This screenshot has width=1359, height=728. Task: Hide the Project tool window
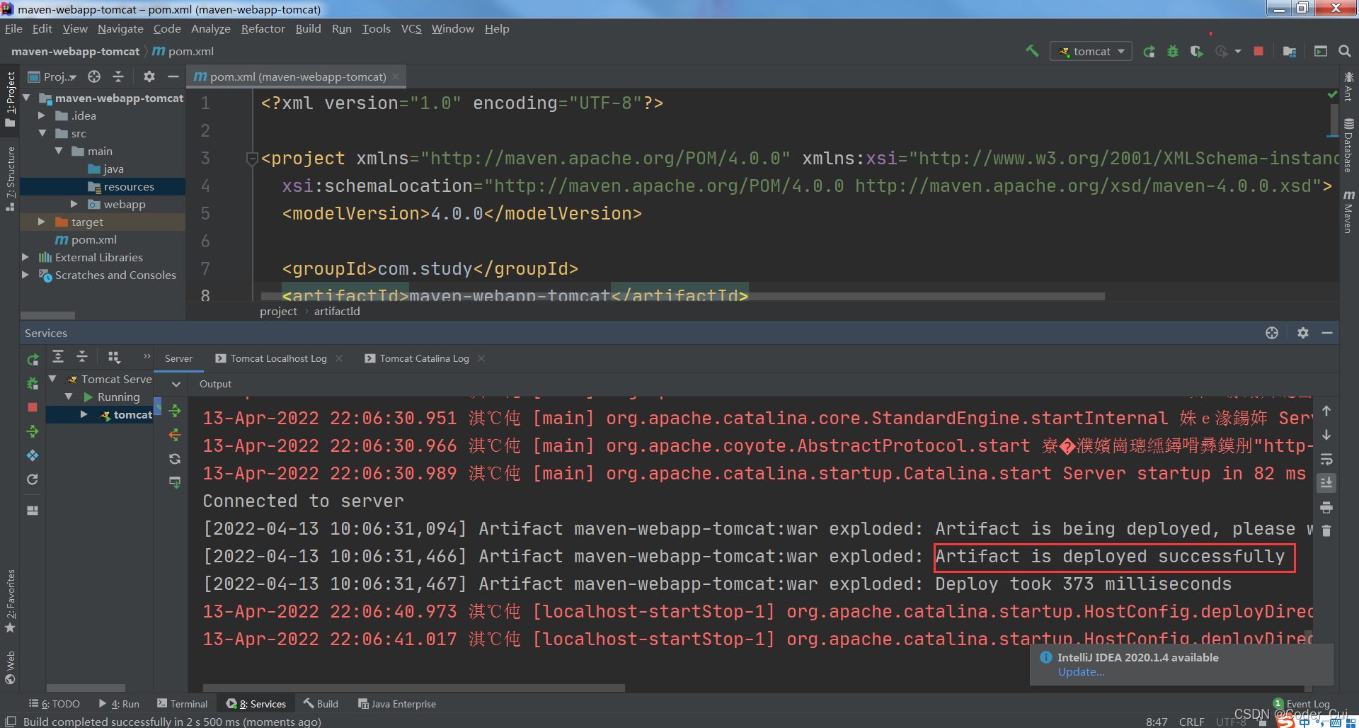point(173,76)
